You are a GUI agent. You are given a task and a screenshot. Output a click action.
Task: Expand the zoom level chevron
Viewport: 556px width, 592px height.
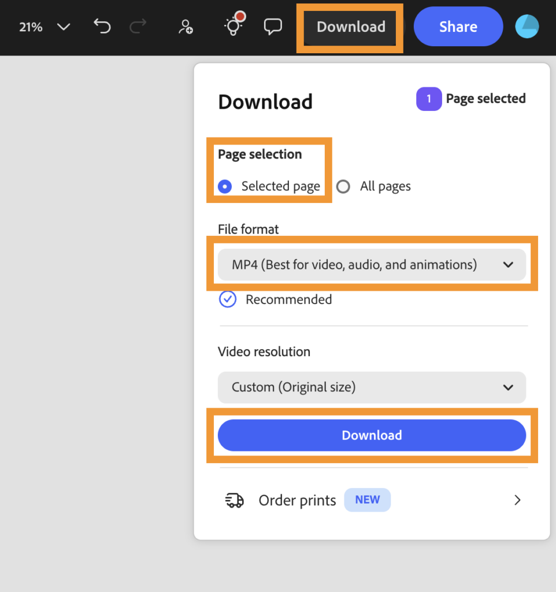click(x=64, y=27)
